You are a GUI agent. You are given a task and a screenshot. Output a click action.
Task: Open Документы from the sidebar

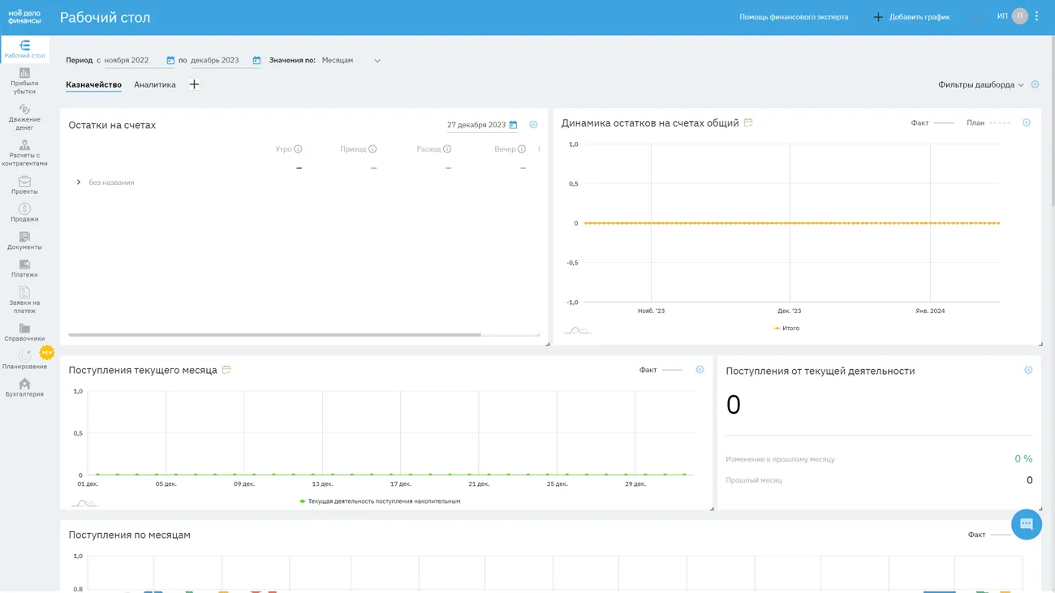(24, 241)
